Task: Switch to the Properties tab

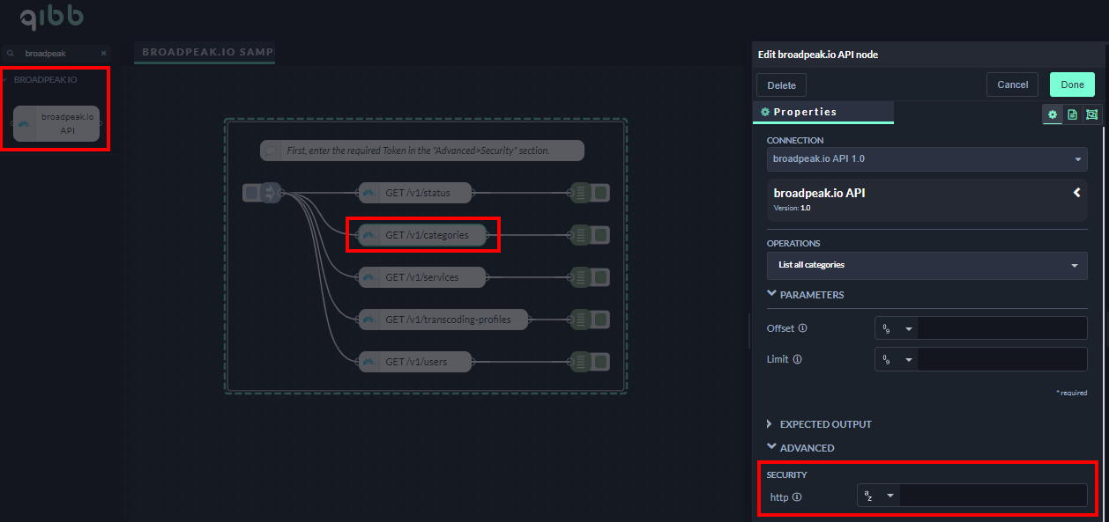Action: pyautogui.click(x=804, y=112)
